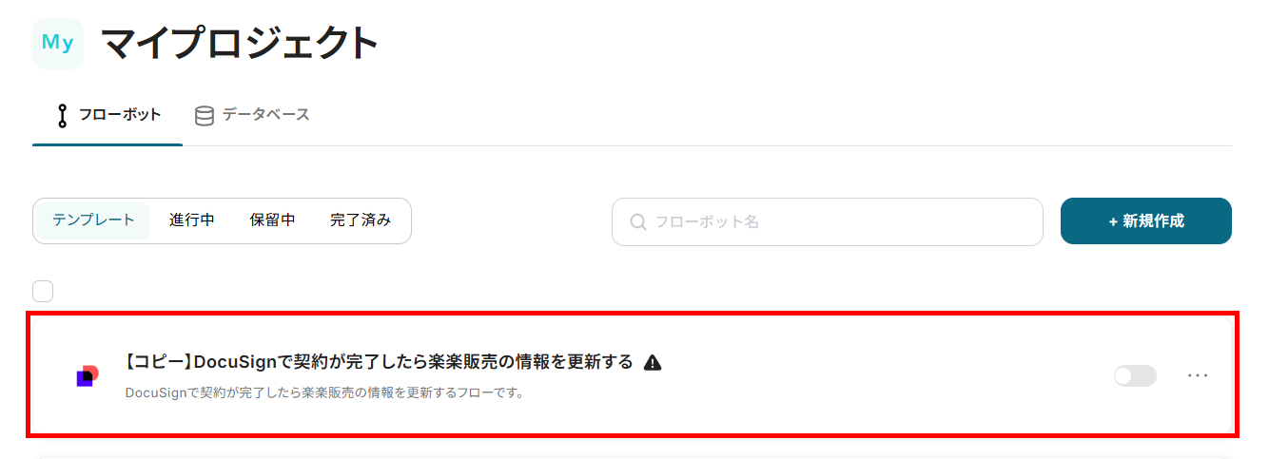1269x459 pixels.
Task: Toggle the DocuSign flow on/off switch
Action: (1135, 375)
